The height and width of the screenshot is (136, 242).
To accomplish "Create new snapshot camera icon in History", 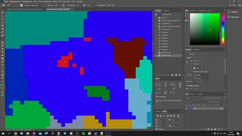I will click(176, 75).
